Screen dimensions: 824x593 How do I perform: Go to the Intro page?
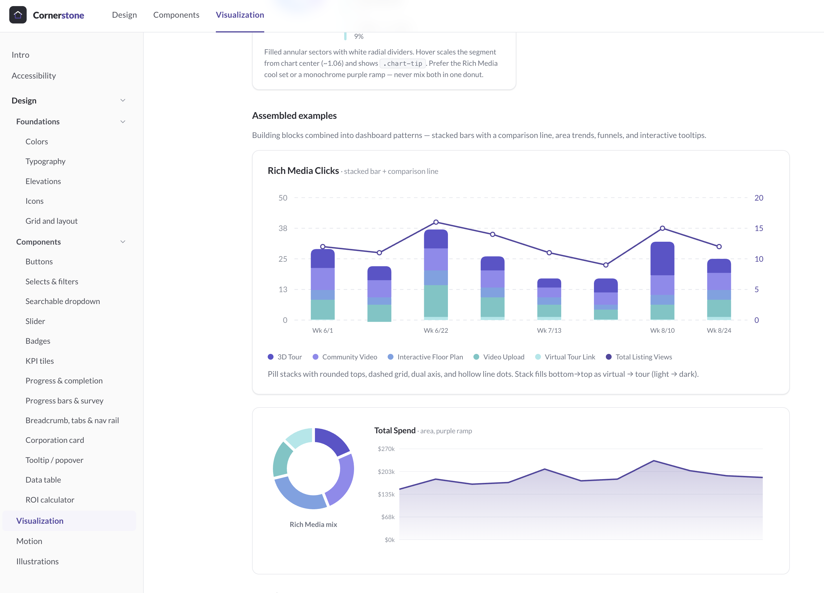pyautogui.click(x=20, y=55)
